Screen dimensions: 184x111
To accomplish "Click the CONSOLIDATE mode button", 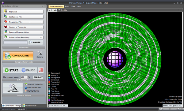I will coord(18,56).
